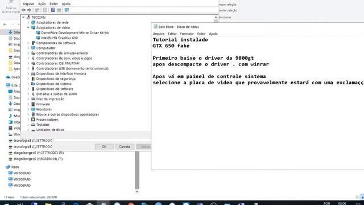Click the POR language indicator in taskbar

(326, 203)
